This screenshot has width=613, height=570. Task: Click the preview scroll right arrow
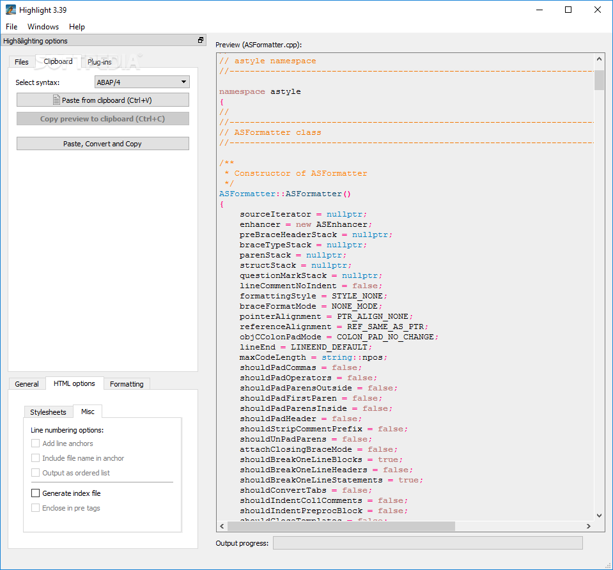pyautogui.click(x=588, y=526)
